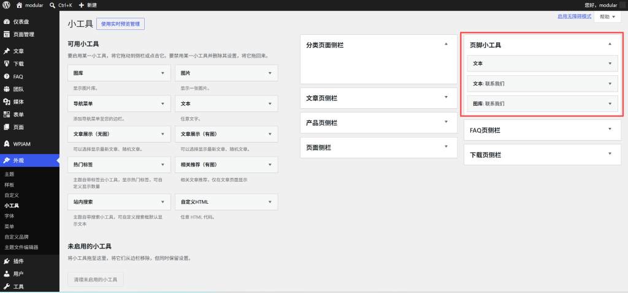The image size is (628, 293).
Task: Collapse the 页脚小工具 panel
Action: point(610,44)
